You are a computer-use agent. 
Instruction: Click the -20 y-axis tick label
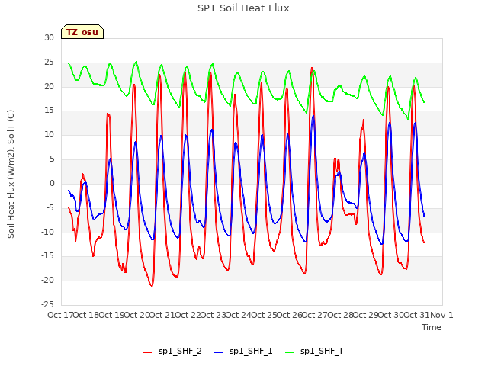tap(47, 281)
